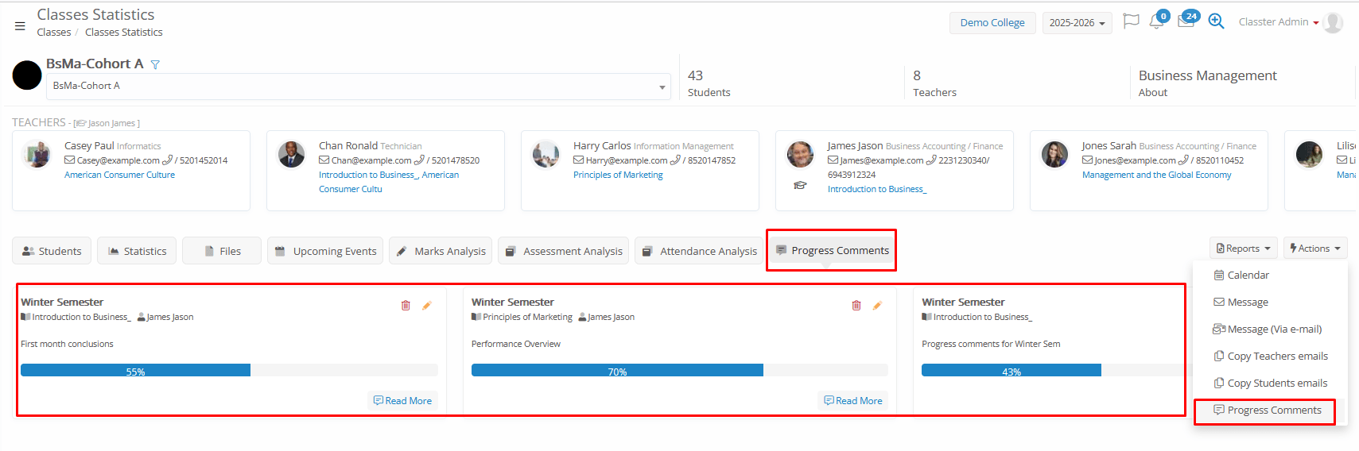Click the 70% progress bar

click(617, 371)
